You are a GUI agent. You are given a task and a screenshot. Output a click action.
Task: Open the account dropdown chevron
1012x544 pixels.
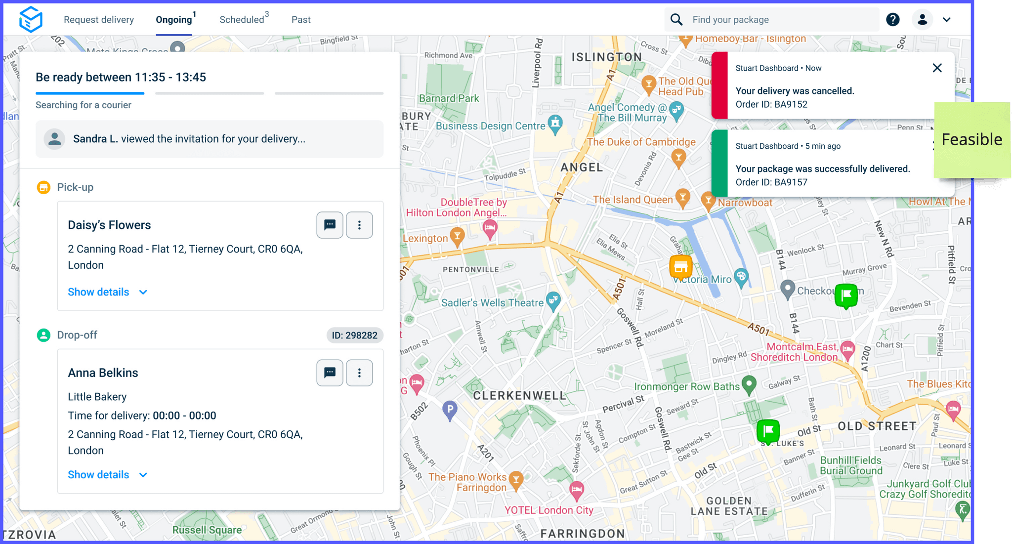tap(946, 20)
